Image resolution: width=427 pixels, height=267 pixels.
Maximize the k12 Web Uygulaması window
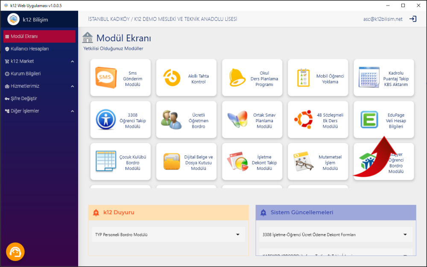403,6
